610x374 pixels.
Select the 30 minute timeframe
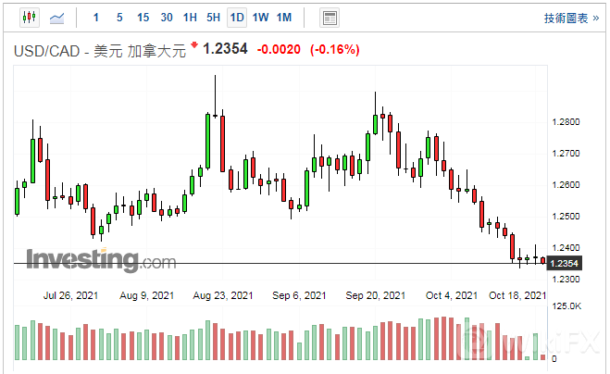pos(167,18)
